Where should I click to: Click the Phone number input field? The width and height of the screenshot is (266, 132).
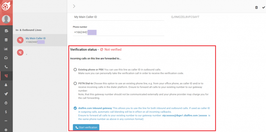click(118, 32)
